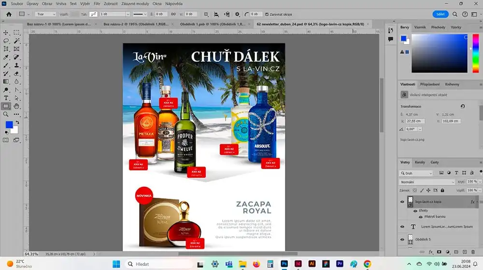Open the Soubor menu

point(17,4)
